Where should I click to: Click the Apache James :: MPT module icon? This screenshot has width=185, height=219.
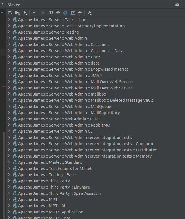coord(15,200)
